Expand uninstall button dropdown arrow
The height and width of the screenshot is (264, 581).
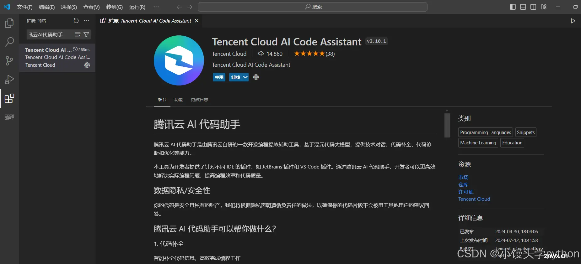(245, 77)
